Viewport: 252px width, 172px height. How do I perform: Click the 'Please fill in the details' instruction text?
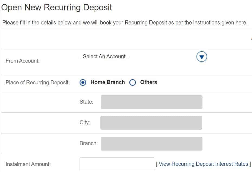pyautogui.click(x=125, y=23)
